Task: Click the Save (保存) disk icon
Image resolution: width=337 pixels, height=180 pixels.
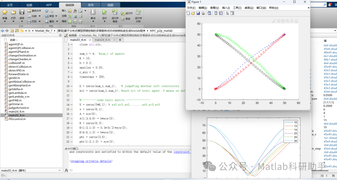Action: point(22,12)
